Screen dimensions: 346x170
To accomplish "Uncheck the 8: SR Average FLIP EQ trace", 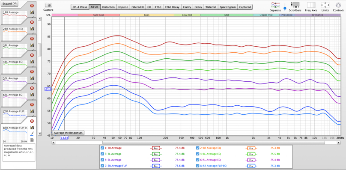I will (197, 166).
